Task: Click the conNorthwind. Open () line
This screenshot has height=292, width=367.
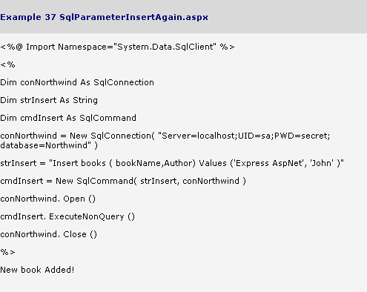Action: pyautogui.click(x=47, y=199)
